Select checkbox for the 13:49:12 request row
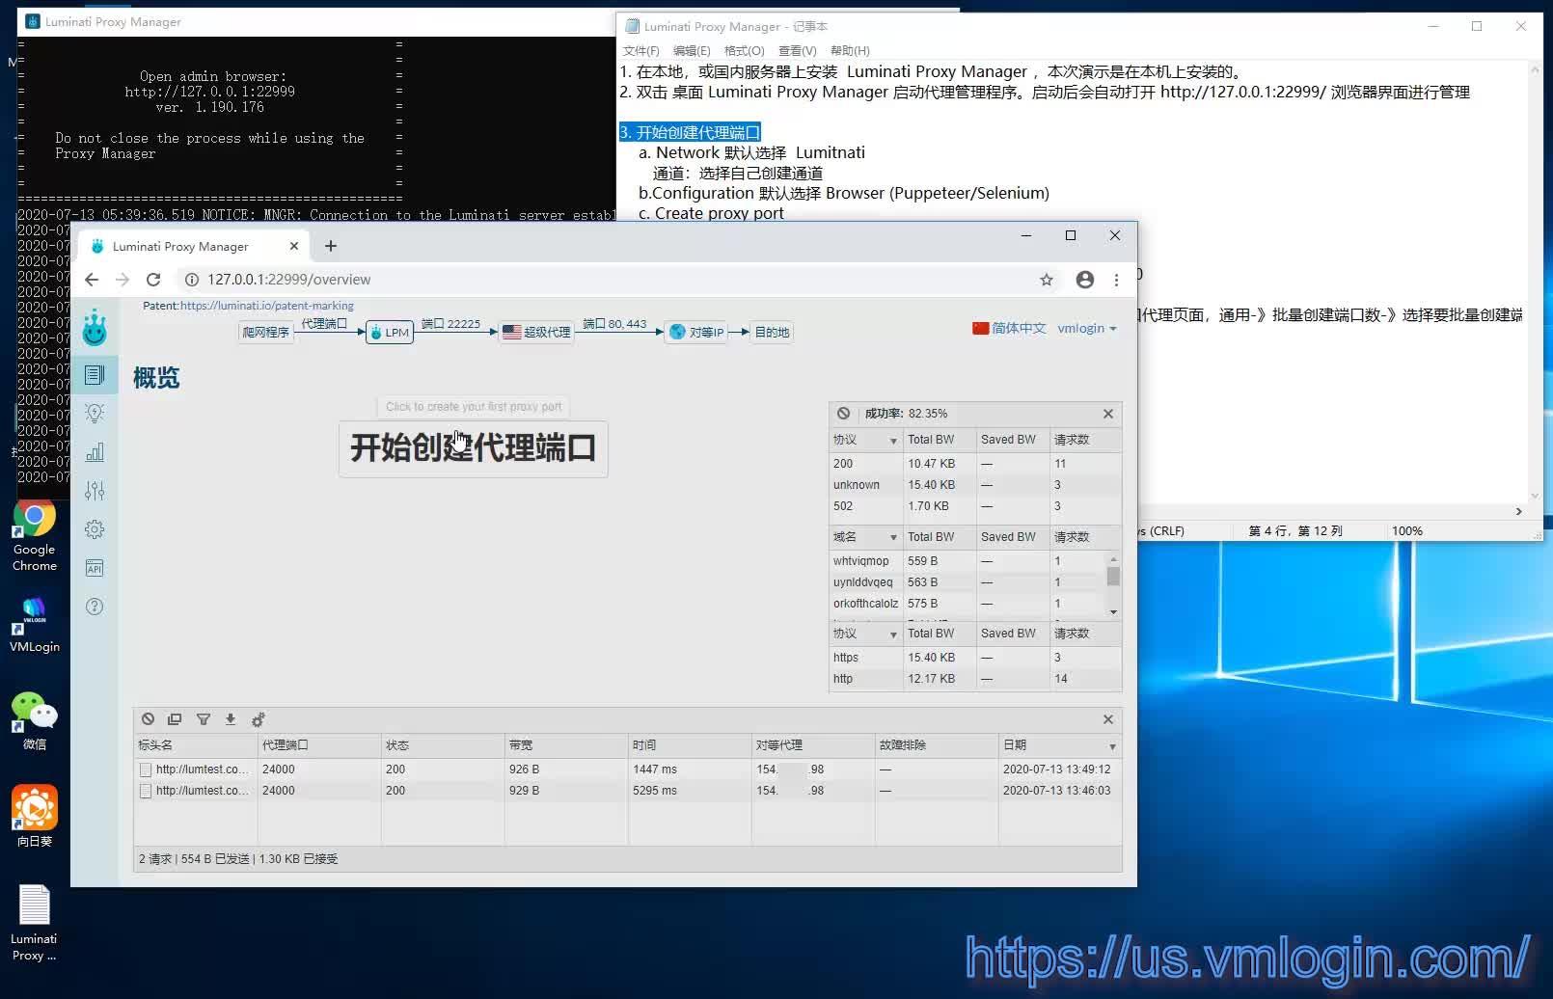The image size is (1553, 999). [x=146, y=769]
